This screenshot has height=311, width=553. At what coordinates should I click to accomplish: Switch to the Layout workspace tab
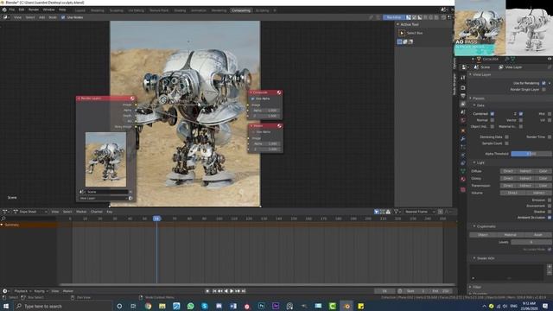click(80, 10)
